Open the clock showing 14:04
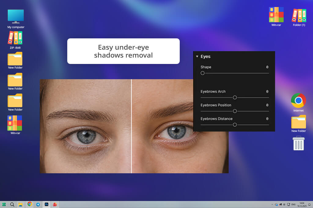The height and width of the screenshot is (208, 313). click(302, 205)
